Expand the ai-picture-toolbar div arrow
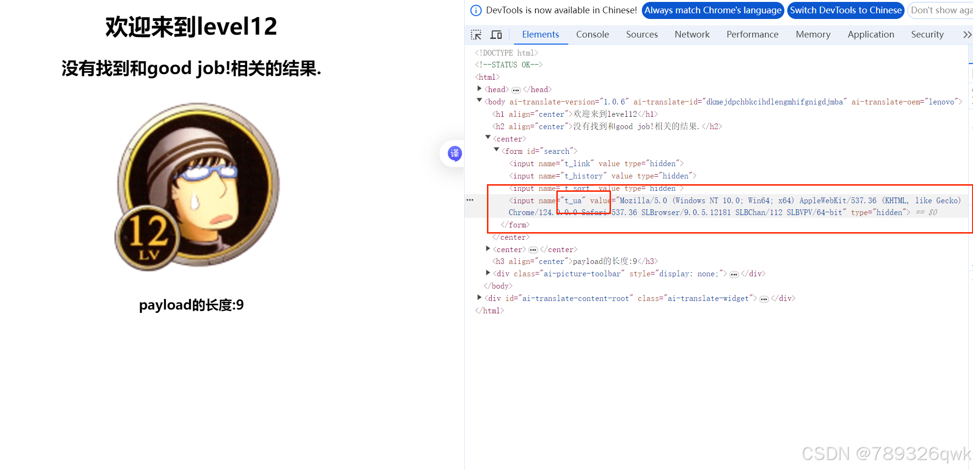Image resolution: width=973 pixels, height=470 pixels. [x=488, y=273]
